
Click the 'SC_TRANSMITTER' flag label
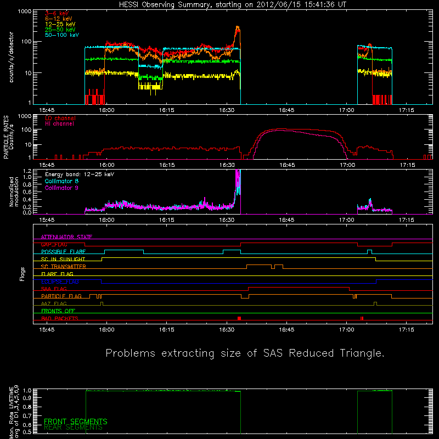[x=63, y=267]
